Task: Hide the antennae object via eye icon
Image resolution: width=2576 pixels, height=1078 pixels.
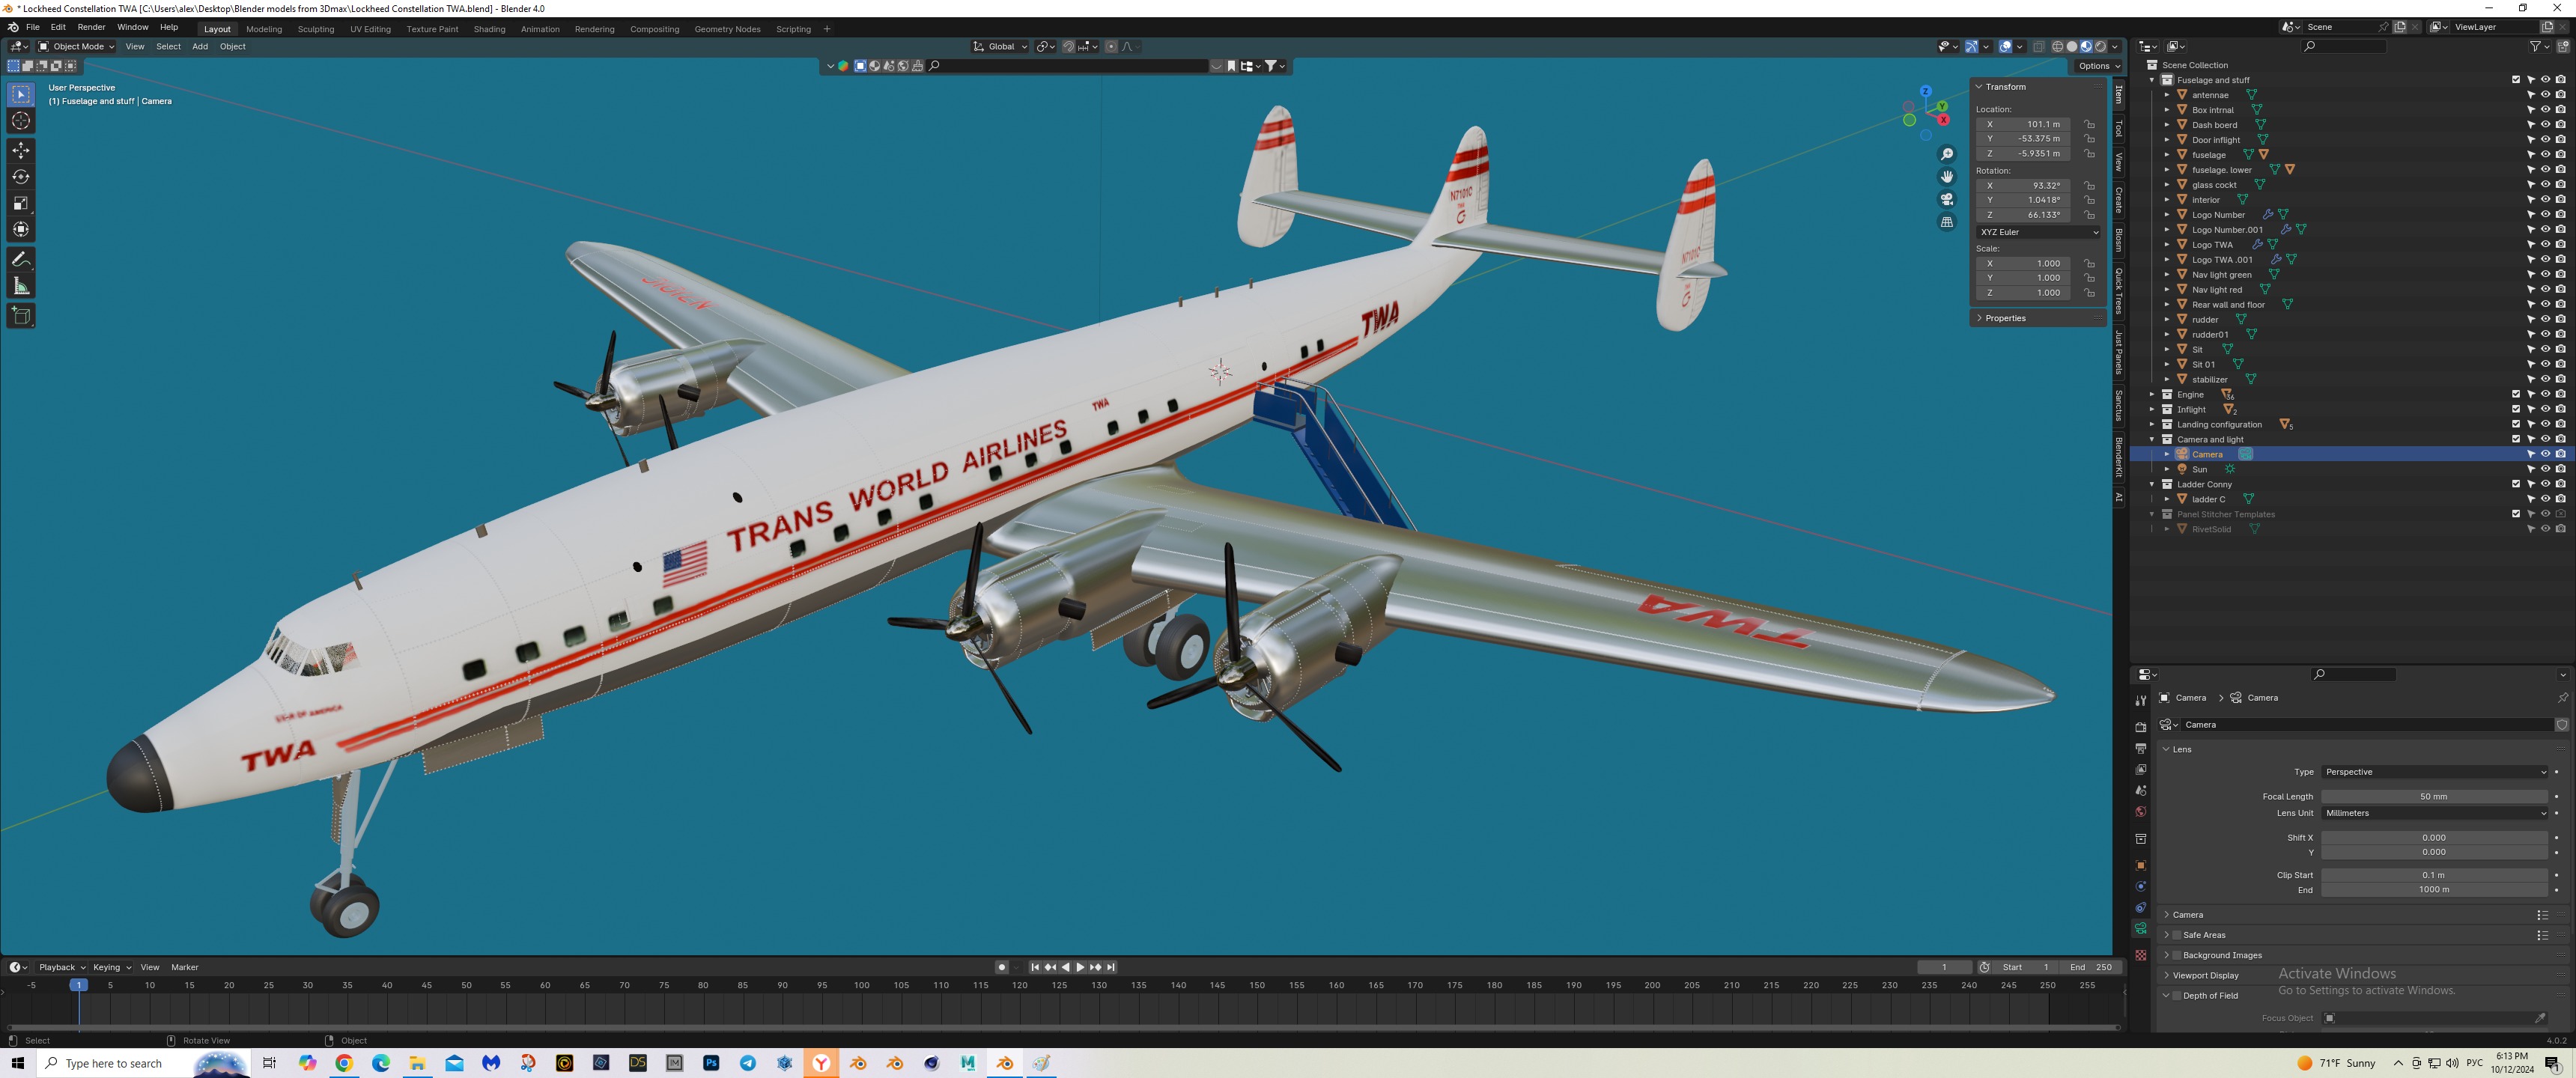Action: tap(2545, 95)
